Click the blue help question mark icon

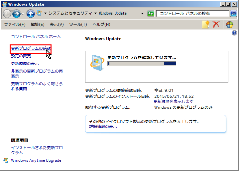pos(234,33)
